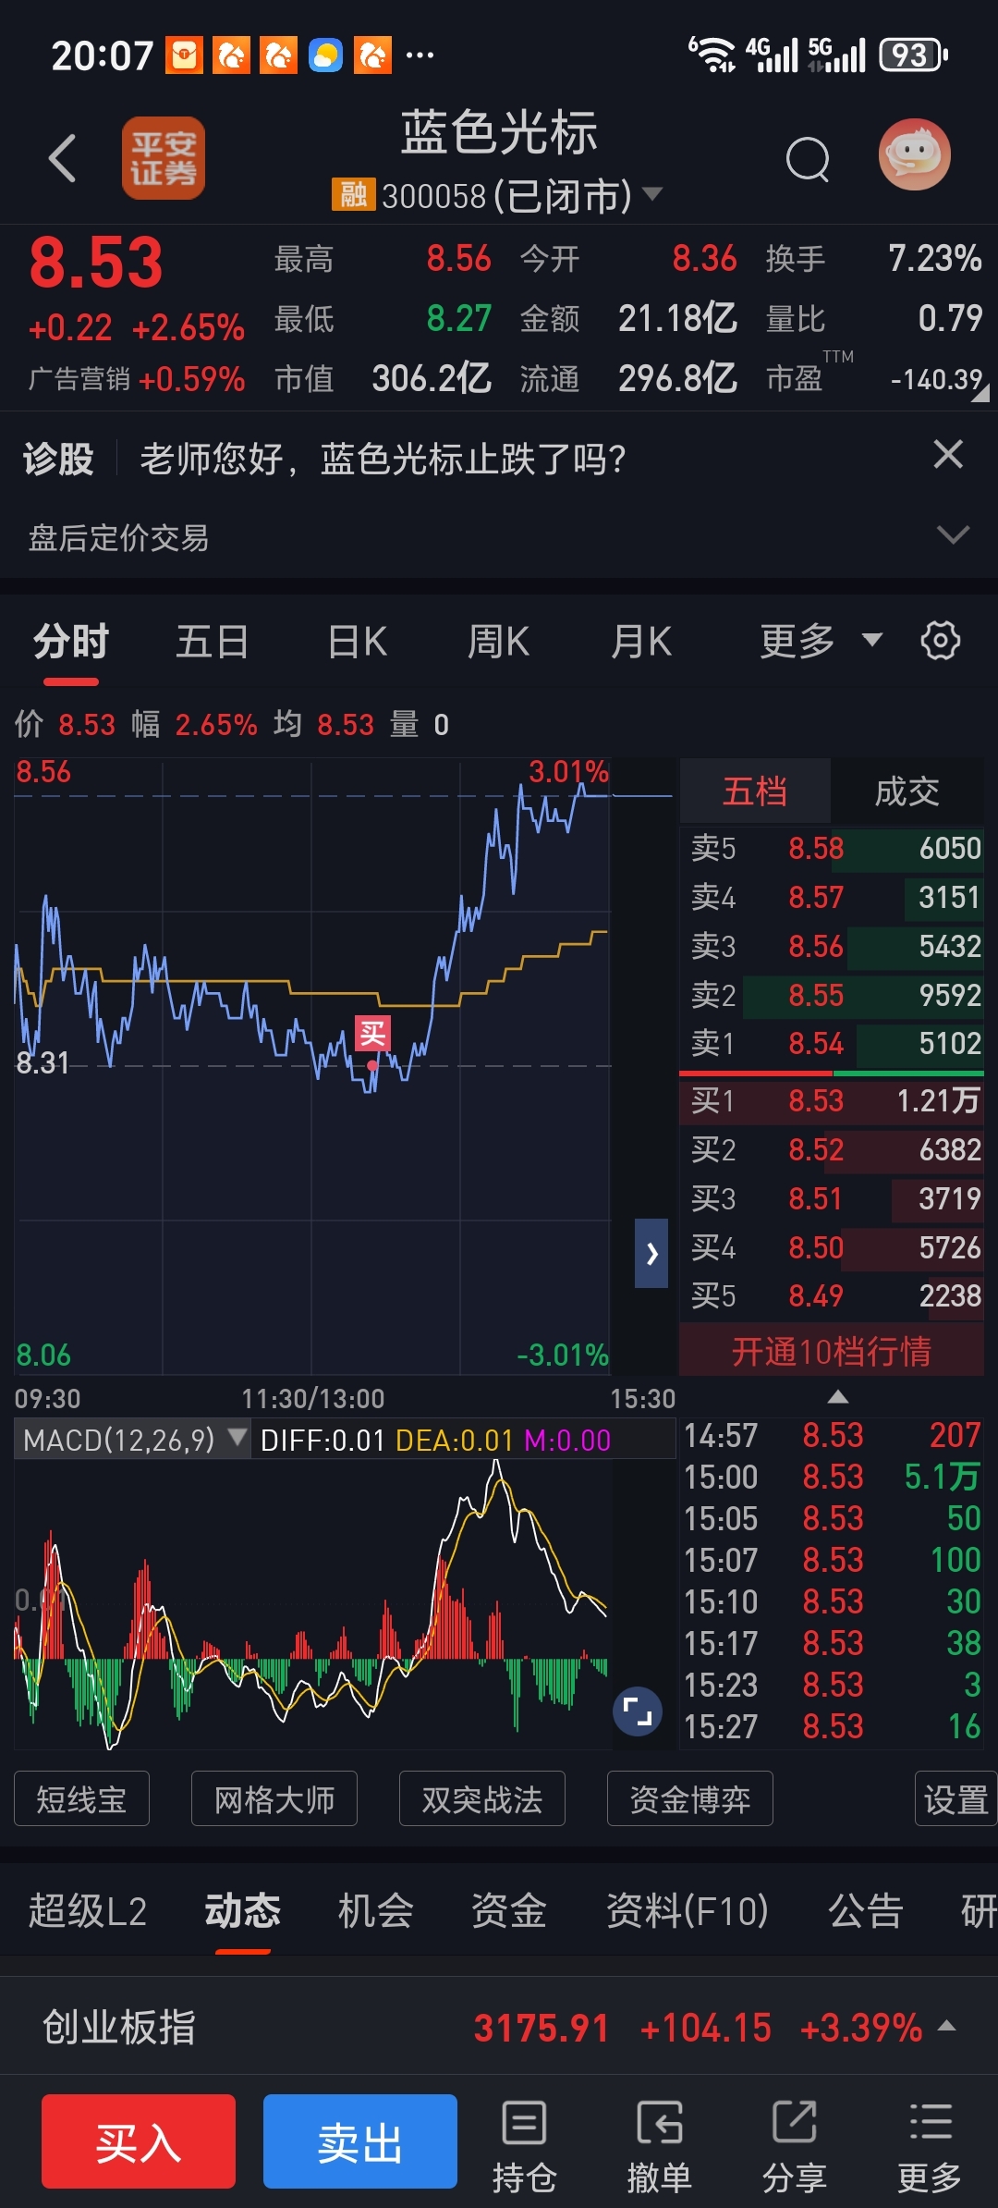Tap the 15:00 trade record row
Image resolution: width=998 pixels, height=2208 pixels.
[832, 1477]
